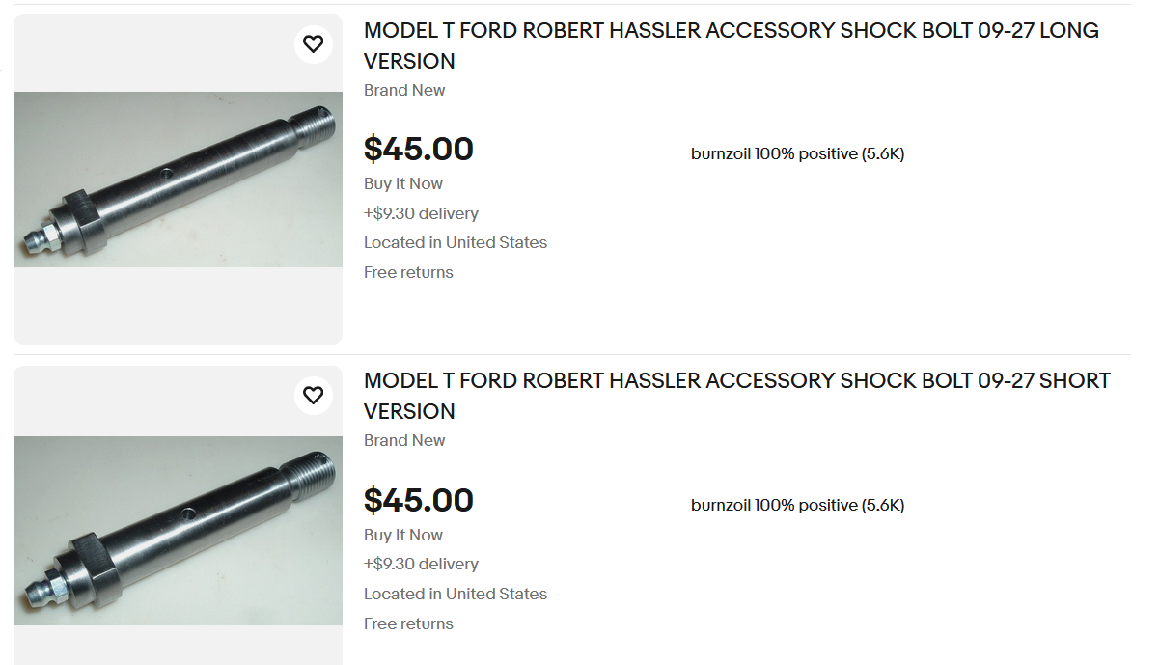Click the $45.00 price on LONG VERSION listing
Screen dimensions: 1160x665
point(419,150)
